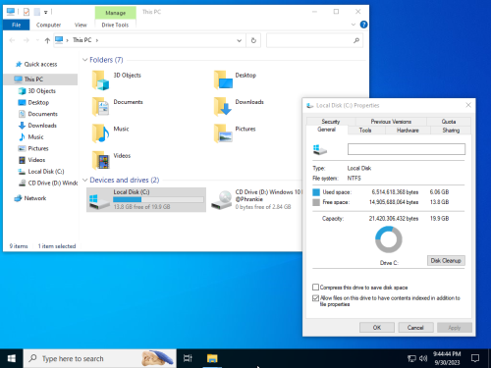
Task: Open the Drive Tools ribbon tab
Action: pos(115,25)
